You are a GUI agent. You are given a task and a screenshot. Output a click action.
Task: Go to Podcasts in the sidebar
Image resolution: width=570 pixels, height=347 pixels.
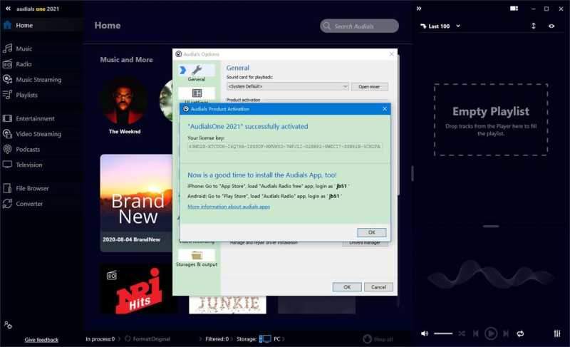[28, 150]
